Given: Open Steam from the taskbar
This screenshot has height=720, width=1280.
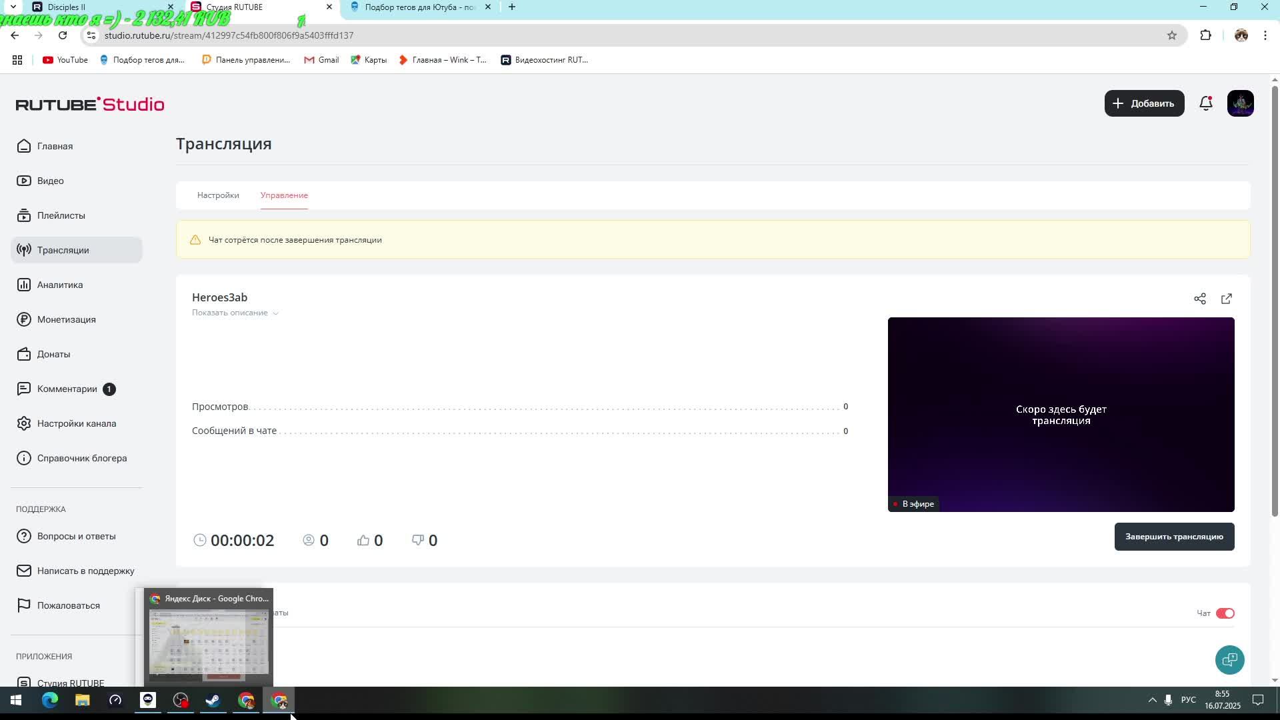Looking at the screenshot, I should point(213,701).
